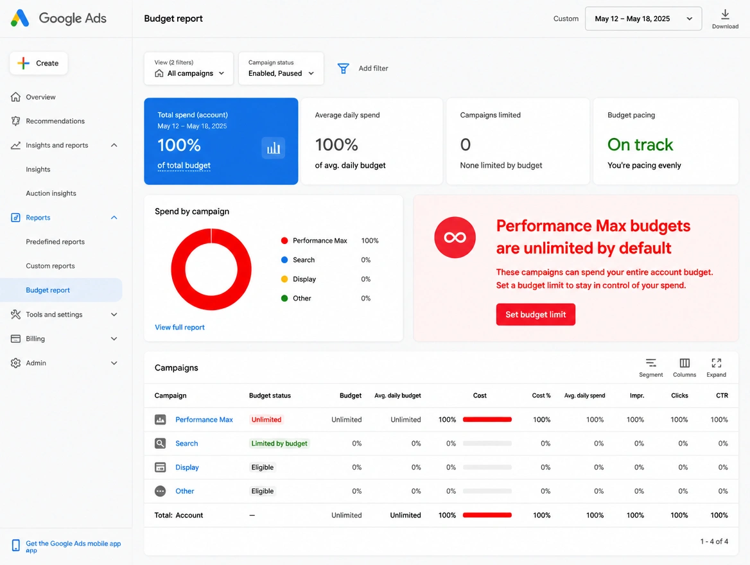Click the Recommendations sidebar icon
Screen dimensions: 750x565
(x=16, y=121)
